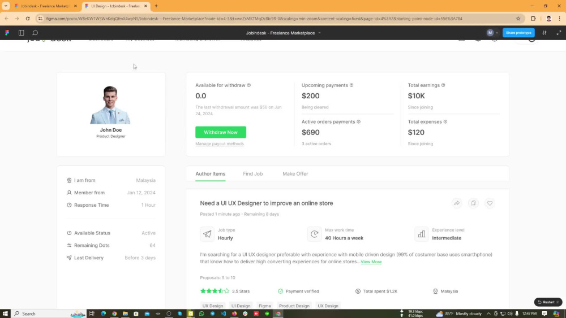Screen dimensions: 566x318
Task: Click info icon beside Total earnings
Action: [443, 85]
